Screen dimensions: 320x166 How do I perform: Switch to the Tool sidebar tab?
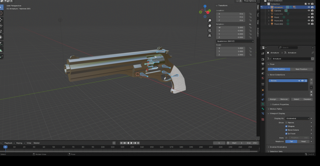(x=258, y=14)
